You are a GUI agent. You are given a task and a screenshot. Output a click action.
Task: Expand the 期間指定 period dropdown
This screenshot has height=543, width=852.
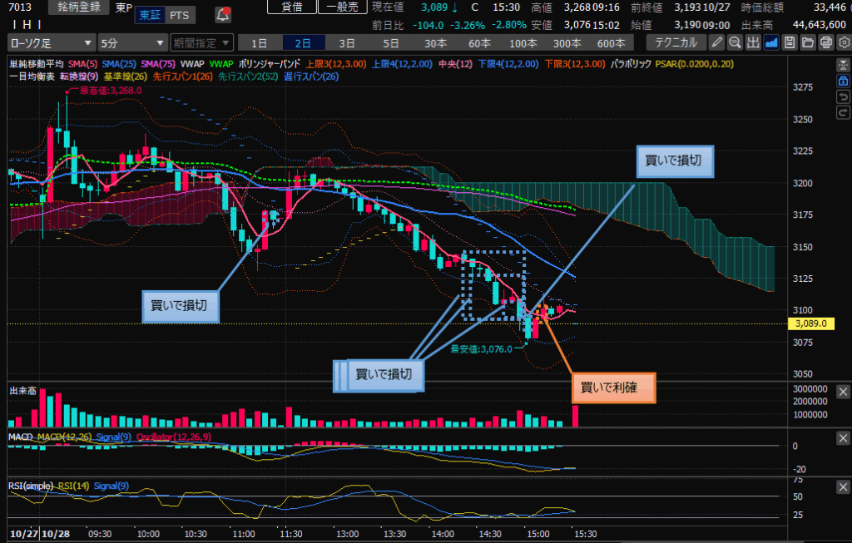click(200, 43)
